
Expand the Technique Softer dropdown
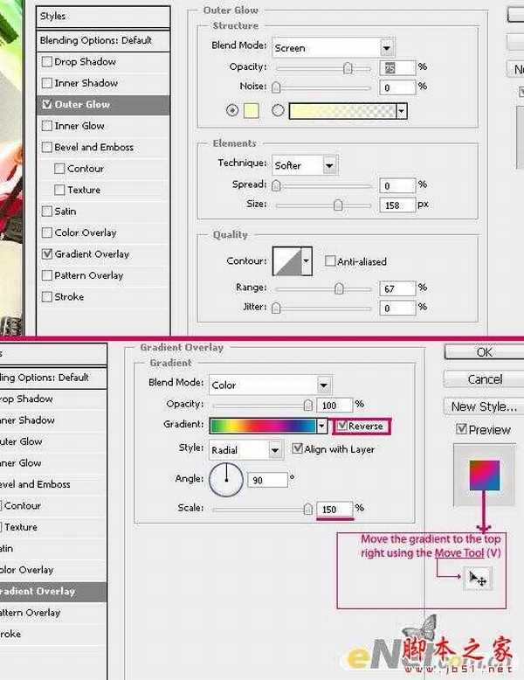305,165
